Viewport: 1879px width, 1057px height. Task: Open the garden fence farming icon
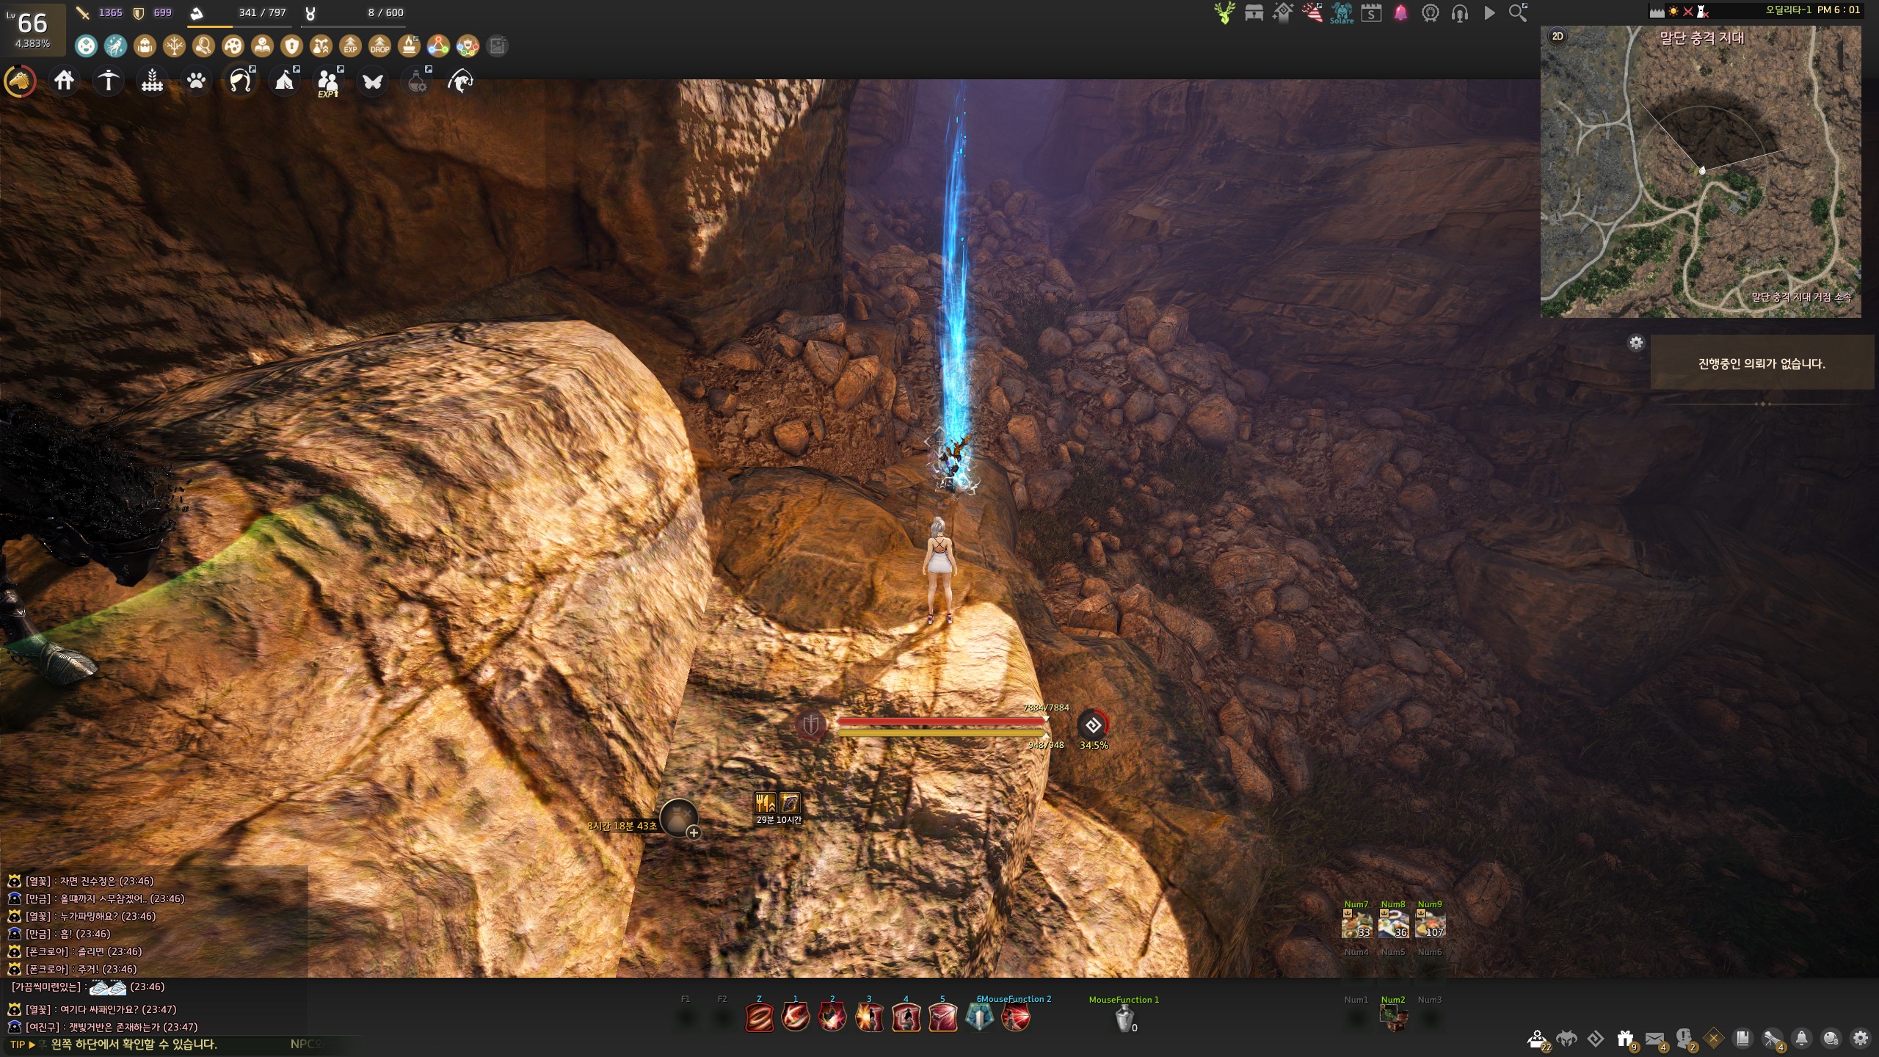pyautogui.click(x=153, y=81)
